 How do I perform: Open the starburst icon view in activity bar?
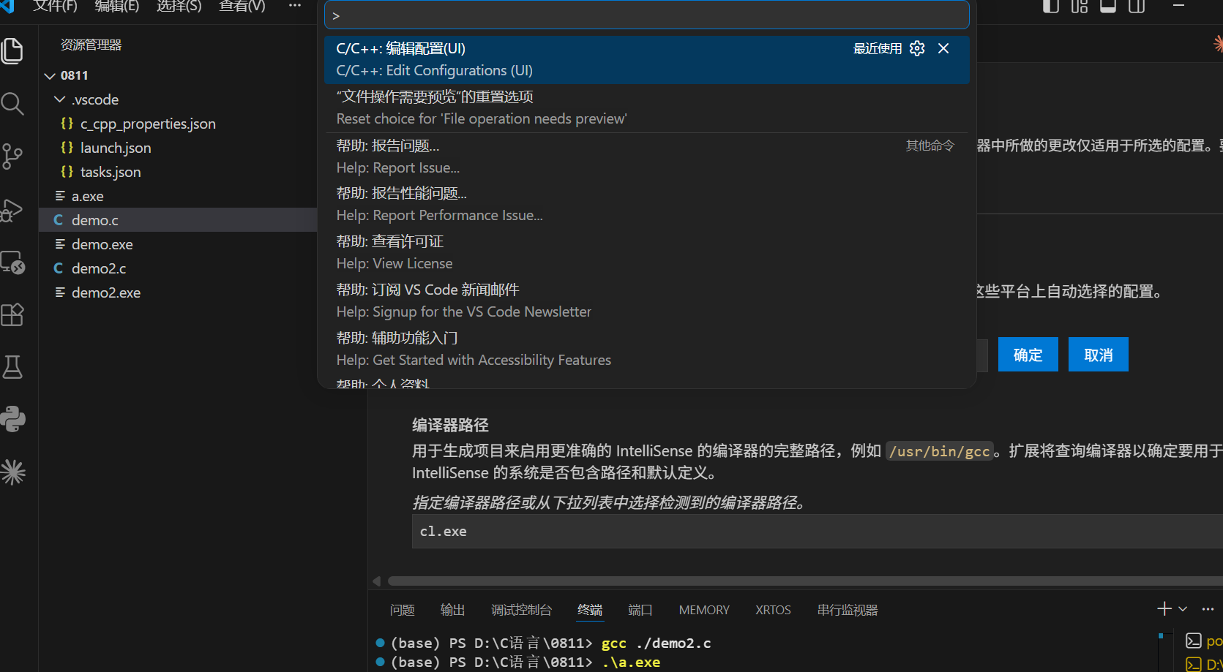click(x=12, y=472)
